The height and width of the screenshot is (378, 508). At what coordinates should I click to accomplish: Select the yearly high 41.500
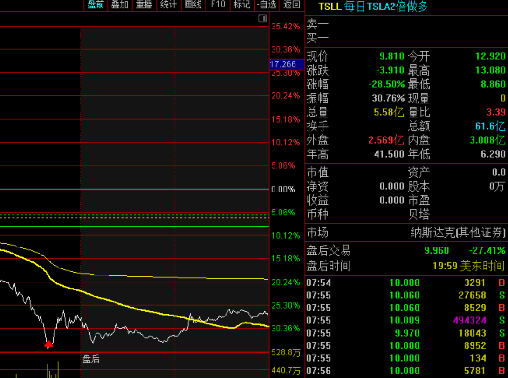coord(389,154)
